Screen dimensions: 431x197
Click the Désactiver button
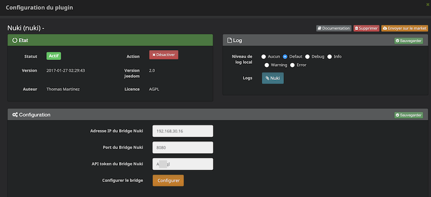[x=164, y=55]
